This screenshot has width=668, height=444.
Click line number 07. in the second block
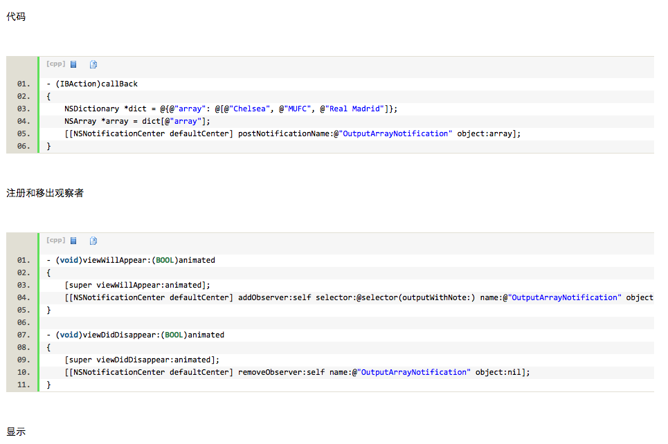24,335
